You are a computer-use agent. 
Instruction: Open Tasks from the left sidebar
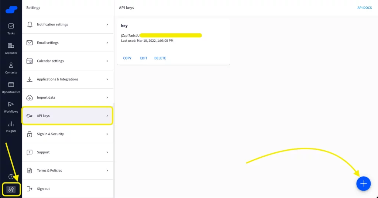(11, 28)
